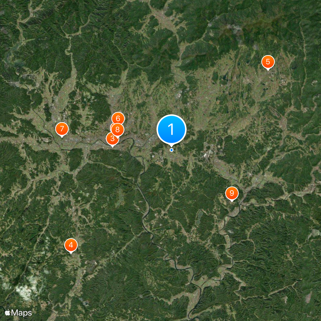Open the orange pin numbered 9
Screen dimensions: 321x321
coord(232,193)
